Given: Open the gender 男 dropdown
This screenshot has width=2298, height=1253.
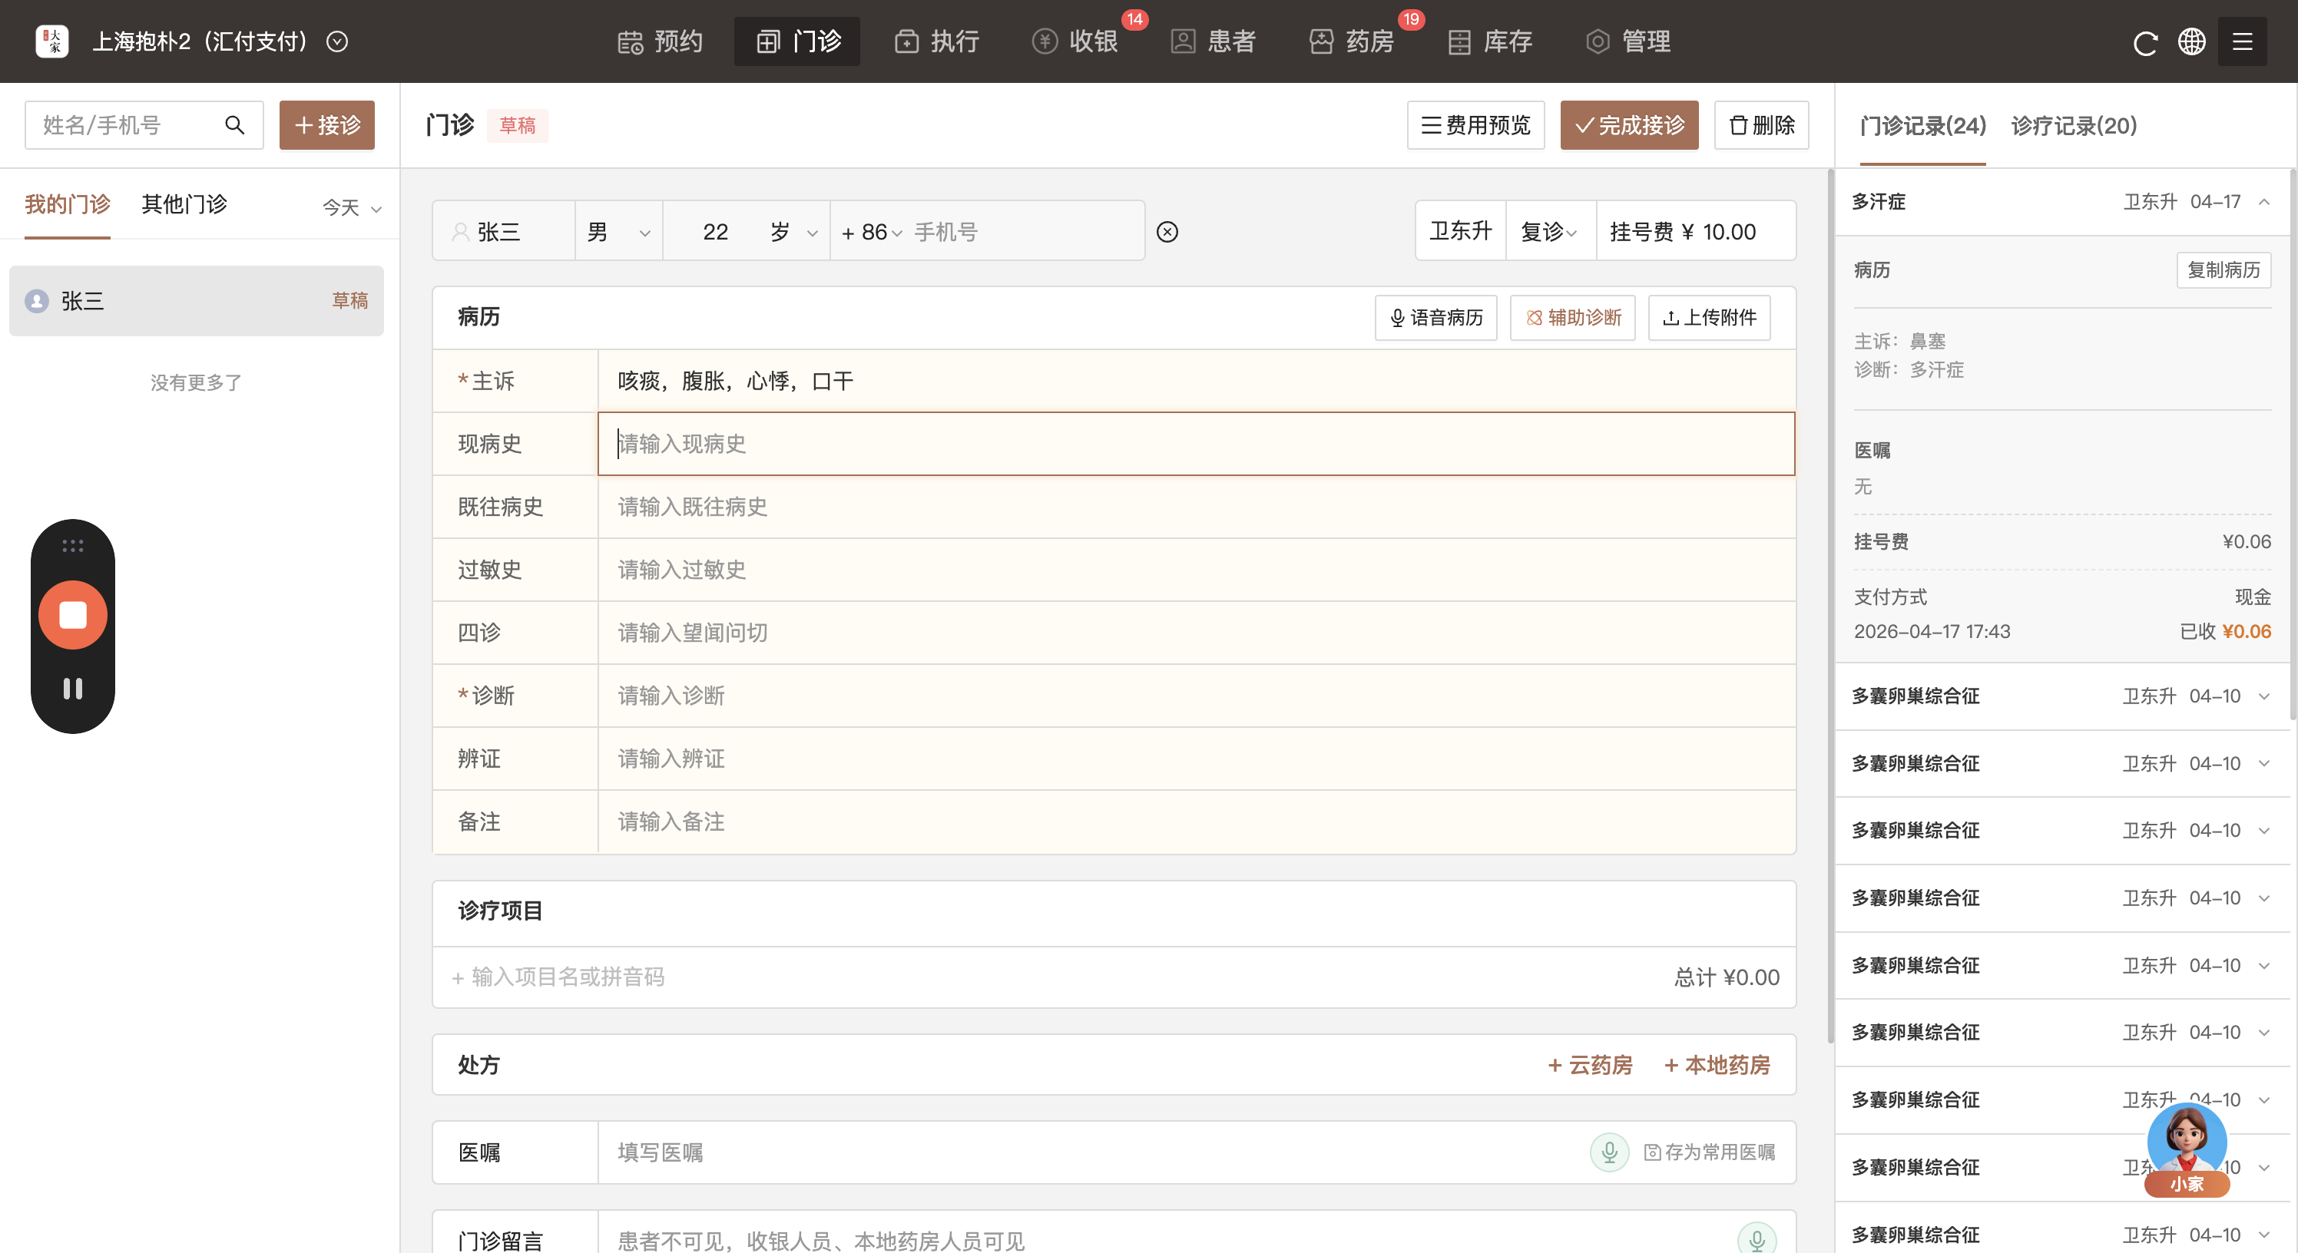Looking at the screenshot, I should (618, 232).
